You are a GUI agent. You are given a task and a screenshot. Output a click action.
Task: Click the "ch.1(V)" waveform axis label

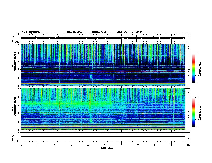click(13, 38)
